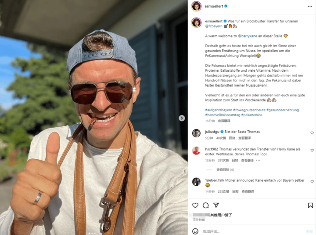Click the @harrykane mention link
The image size is (316, 235).
tap(248, 36)
